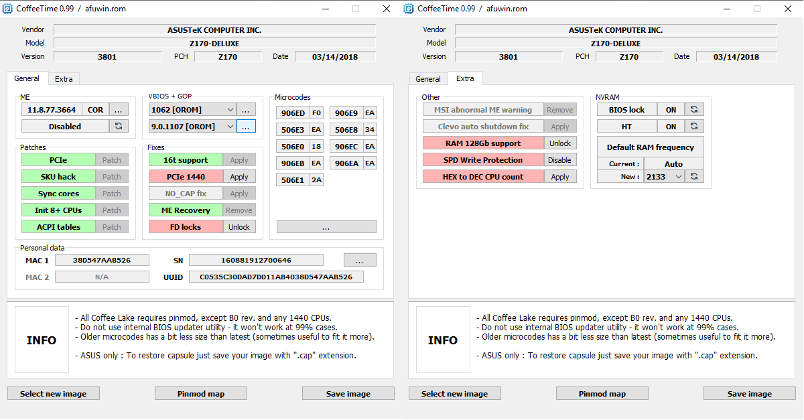The image size is (804, 420).
Task: Apply HEX to DEC CPU count
Action: [560, 176]
